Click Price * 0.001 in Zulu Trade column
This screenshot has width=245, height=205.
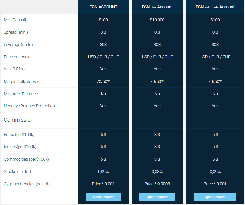click(x=215, y=184)
